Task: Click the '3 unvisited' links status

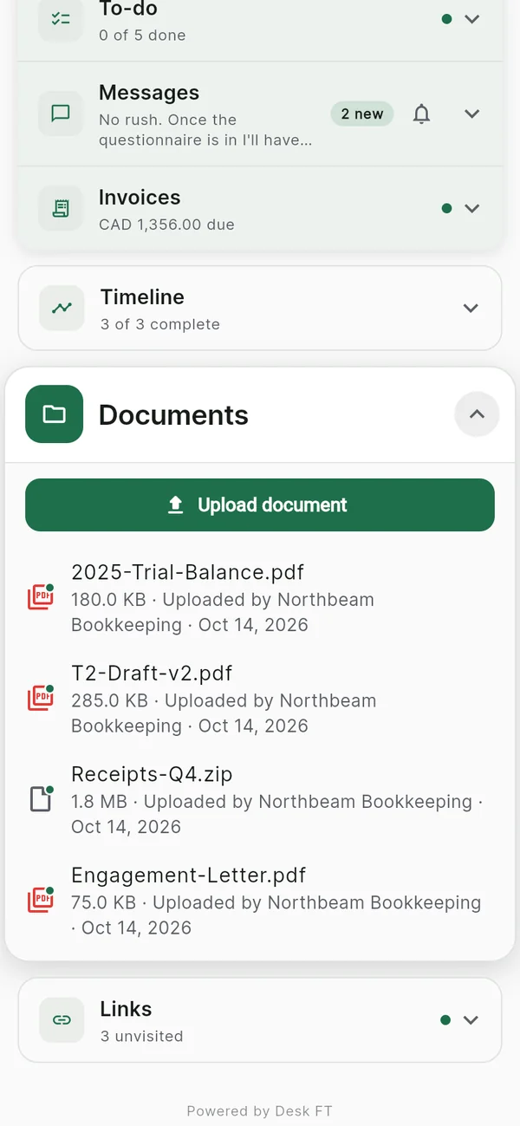Action: [x=142, y=1036]
